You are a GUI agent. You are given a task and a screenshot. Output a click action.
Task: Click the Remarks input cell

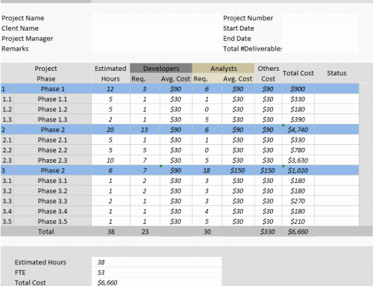click(157, 49)
